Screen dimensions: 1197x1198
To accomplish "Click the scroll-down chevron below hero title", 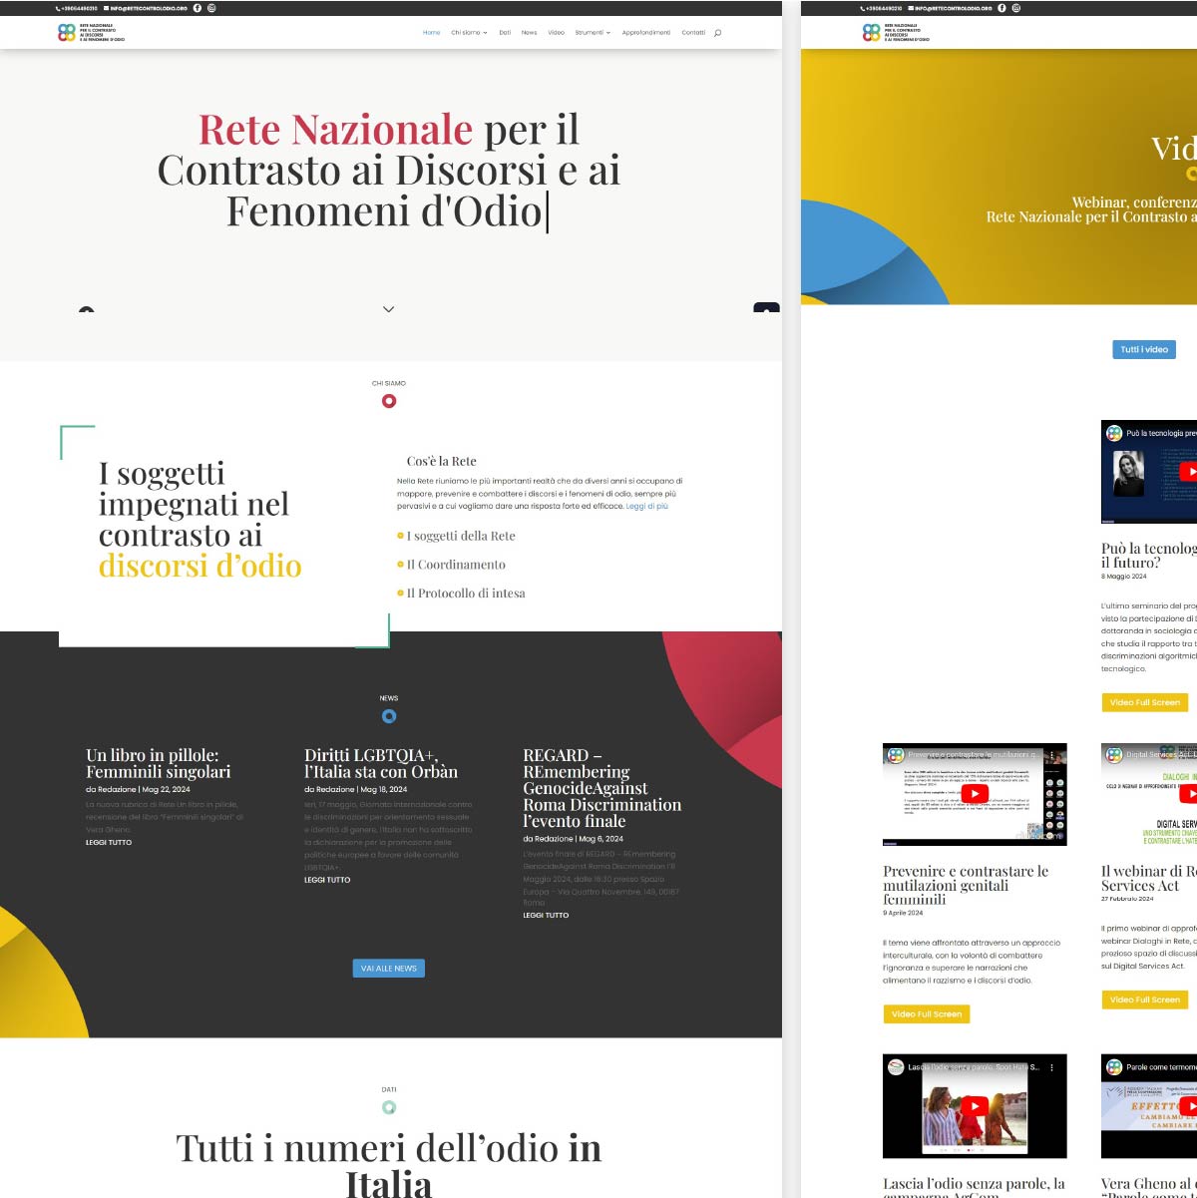I will point(389,309).
